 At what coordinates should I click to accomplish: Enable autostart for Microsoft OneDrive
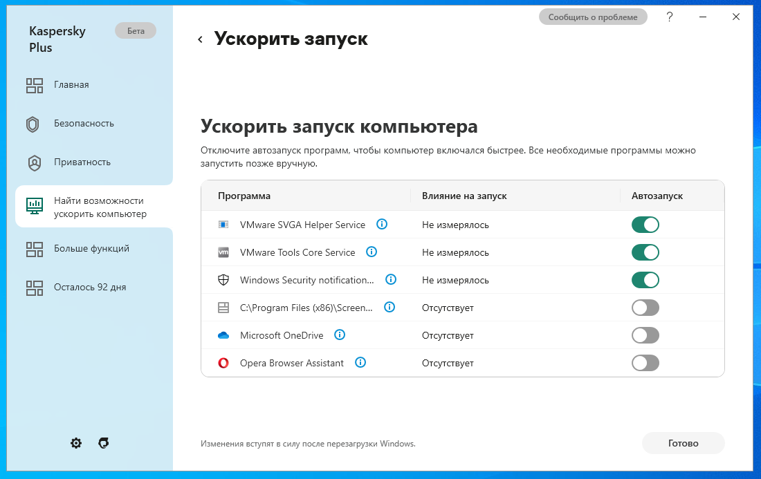coord(645,335)
